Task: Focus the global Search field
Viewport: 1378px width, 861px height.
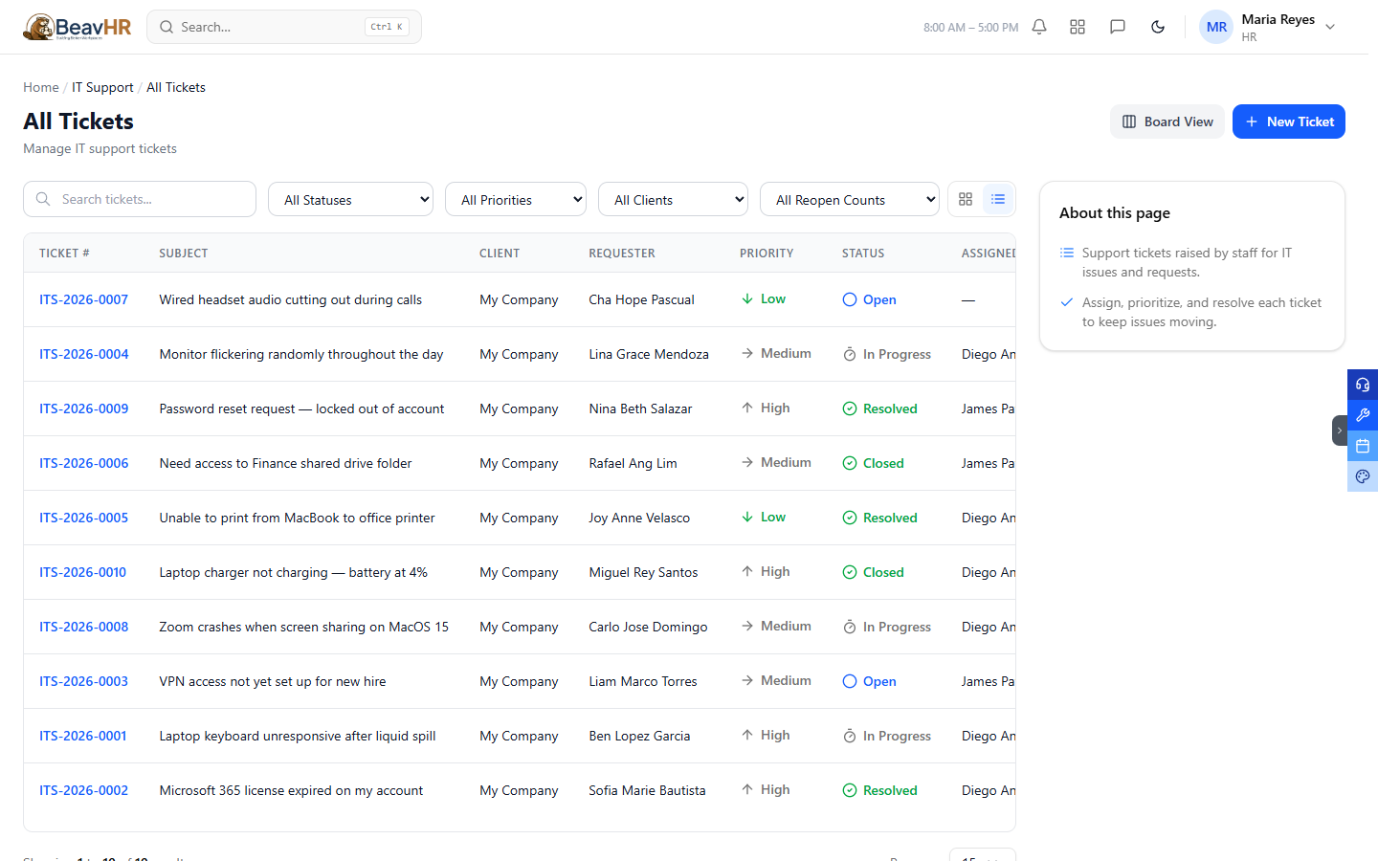Action: [284, 27]
